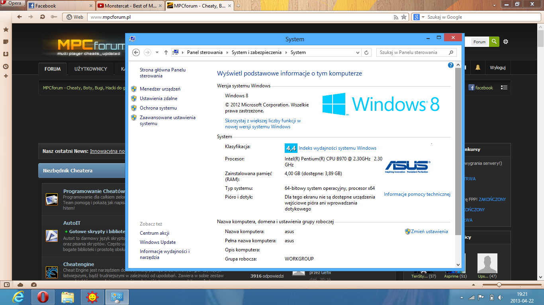This screenshot has height=305, width=544.
Task: Click the Opera zoom slider handle
Action: pos(499,285)
